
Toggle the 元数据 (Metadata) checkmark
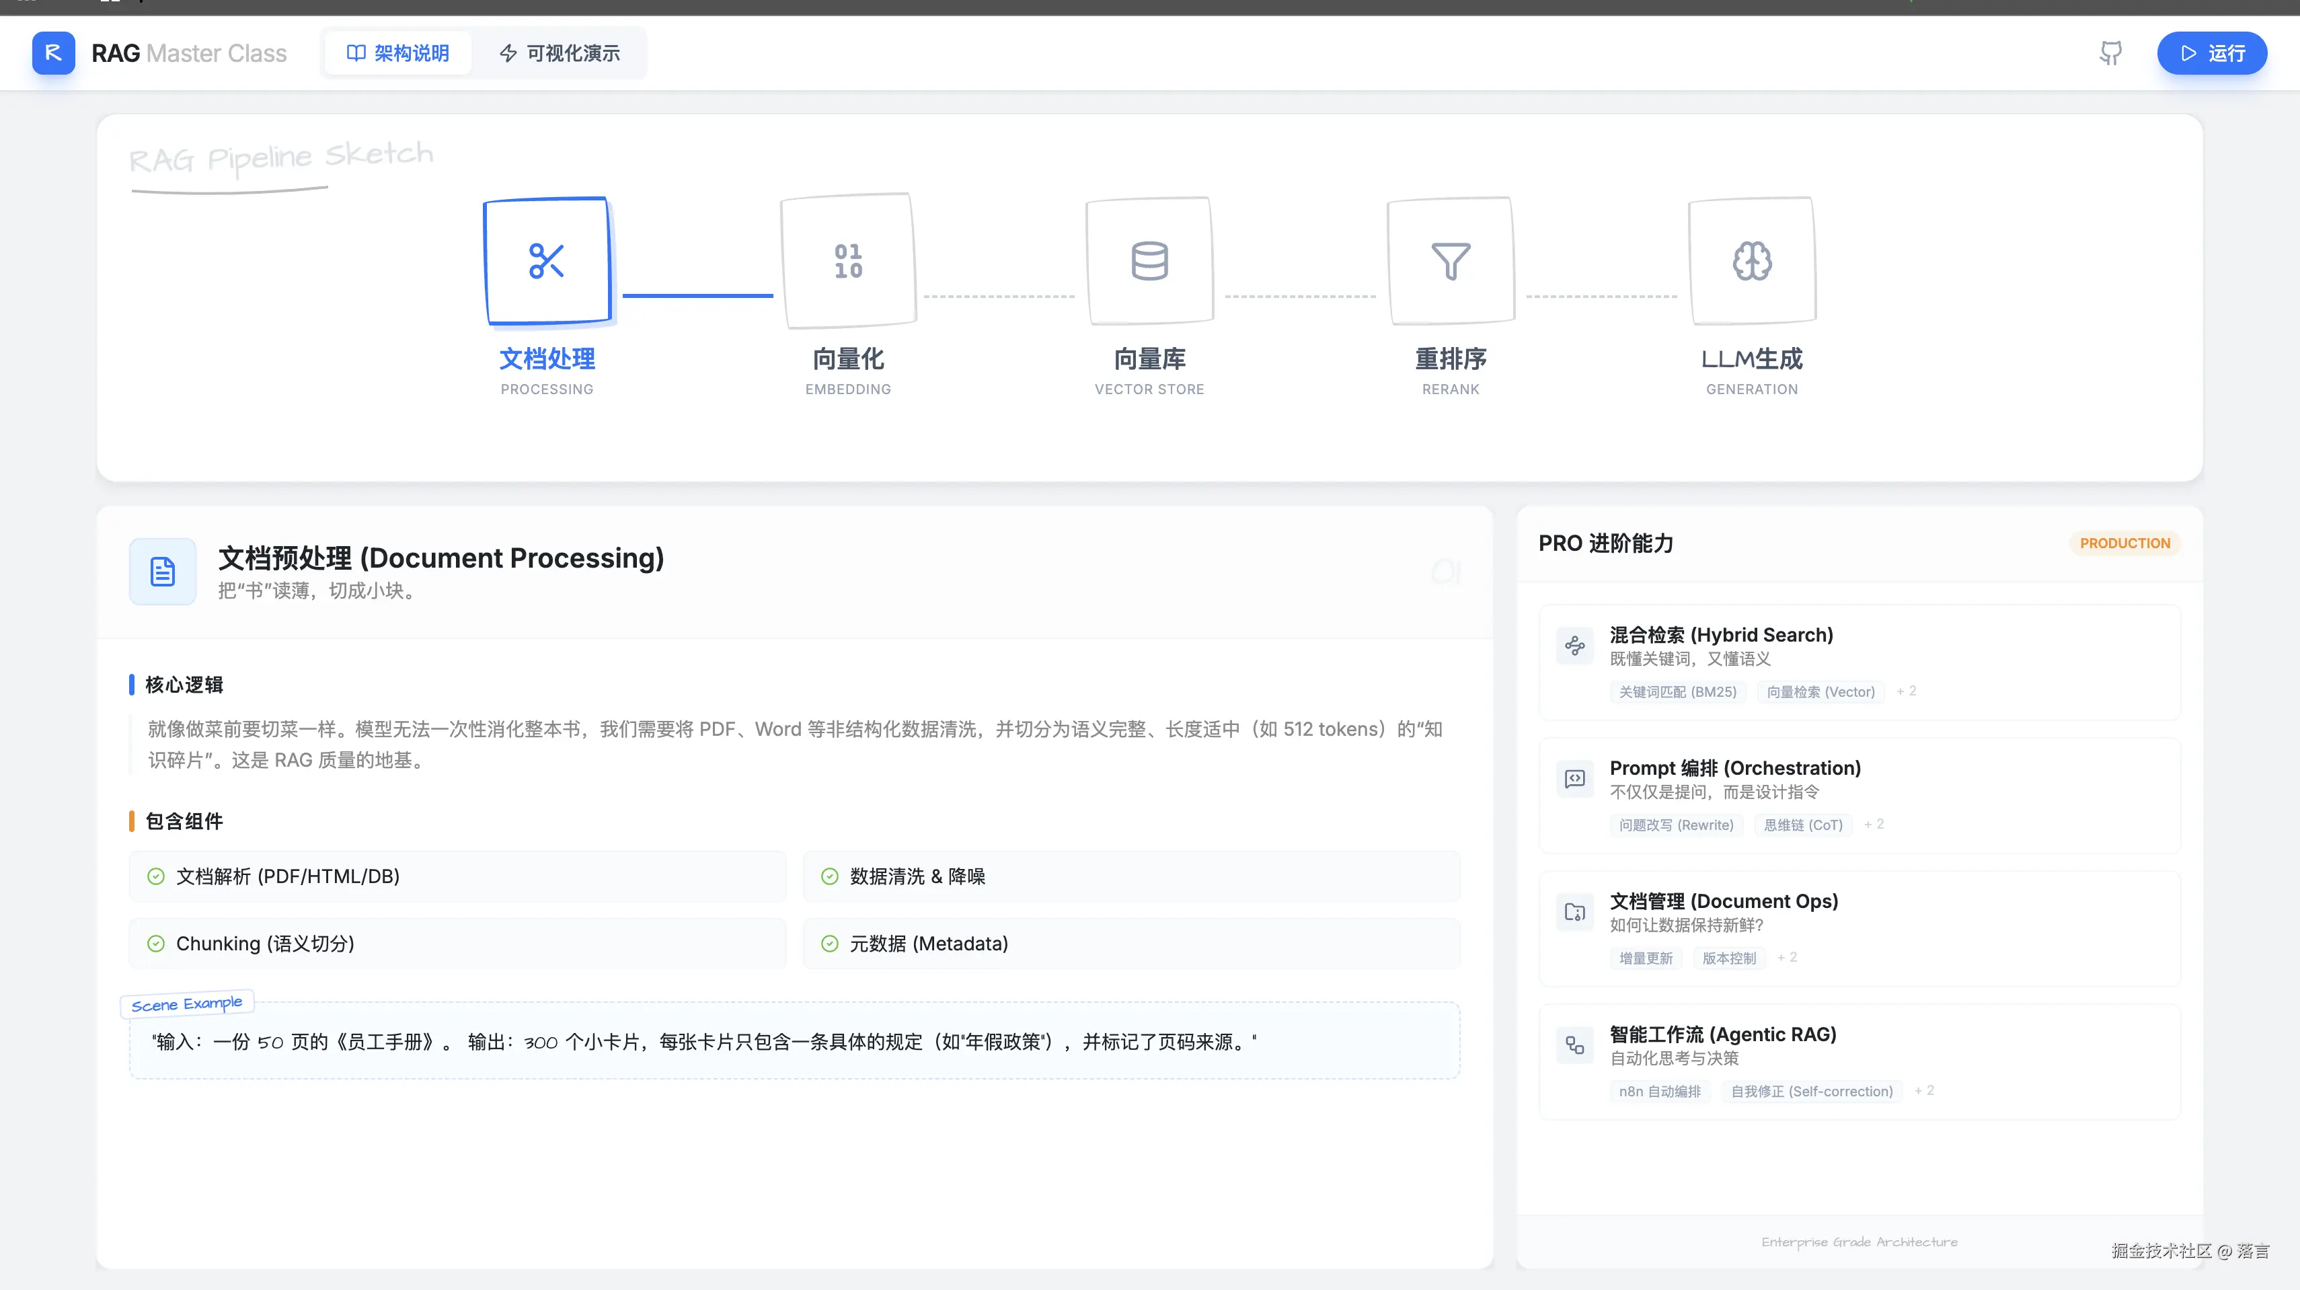829,944
